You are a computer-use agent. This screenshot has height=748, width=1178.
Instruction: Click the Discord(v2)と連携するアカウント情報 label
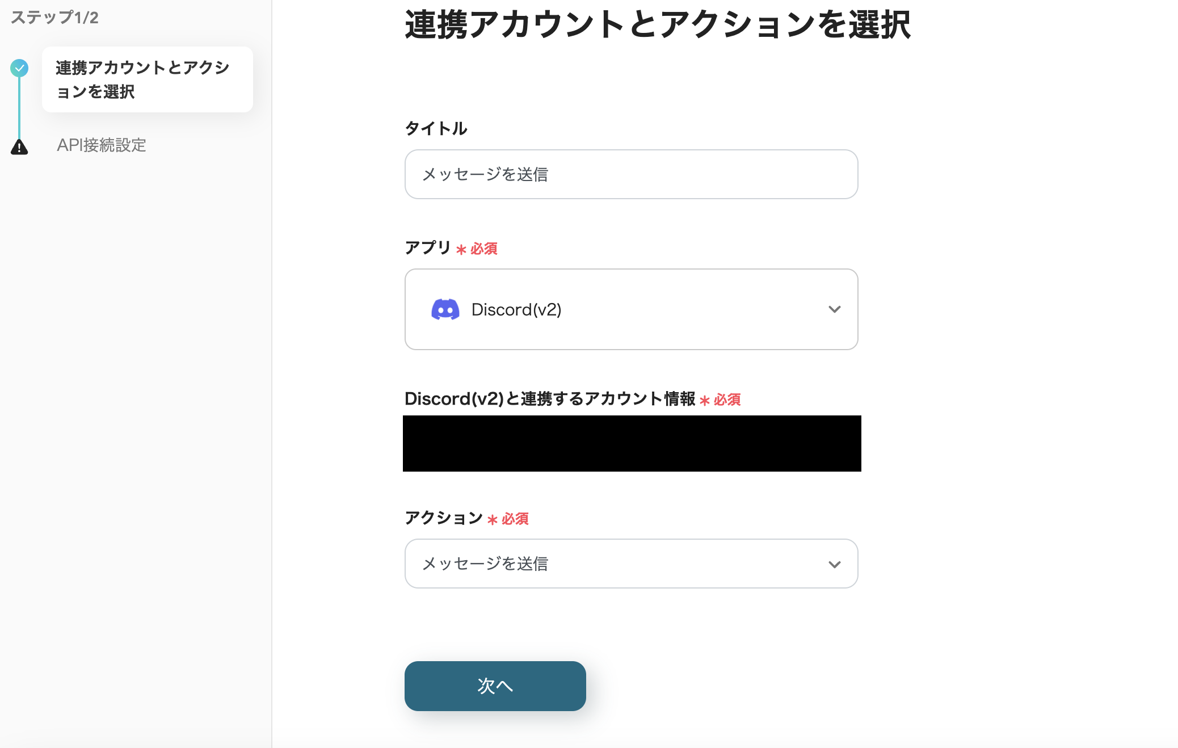coord(549,399)
